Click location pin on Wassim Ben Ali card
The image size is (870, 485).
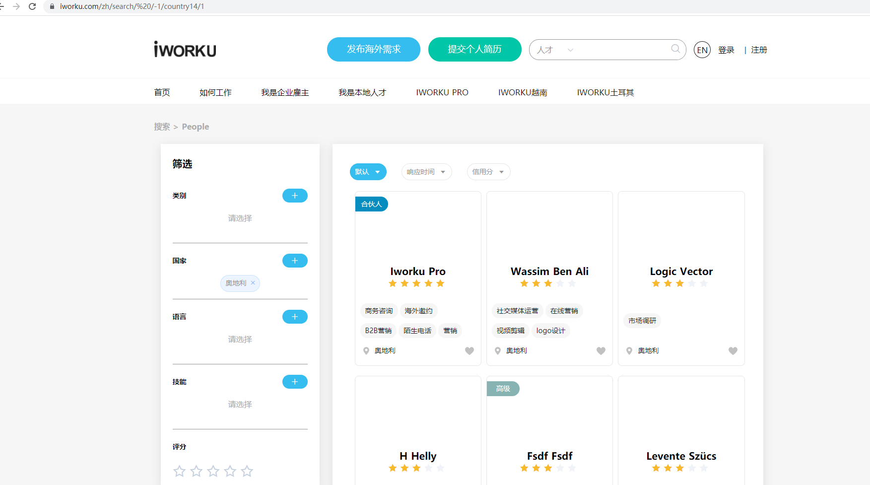coord(498,351)
